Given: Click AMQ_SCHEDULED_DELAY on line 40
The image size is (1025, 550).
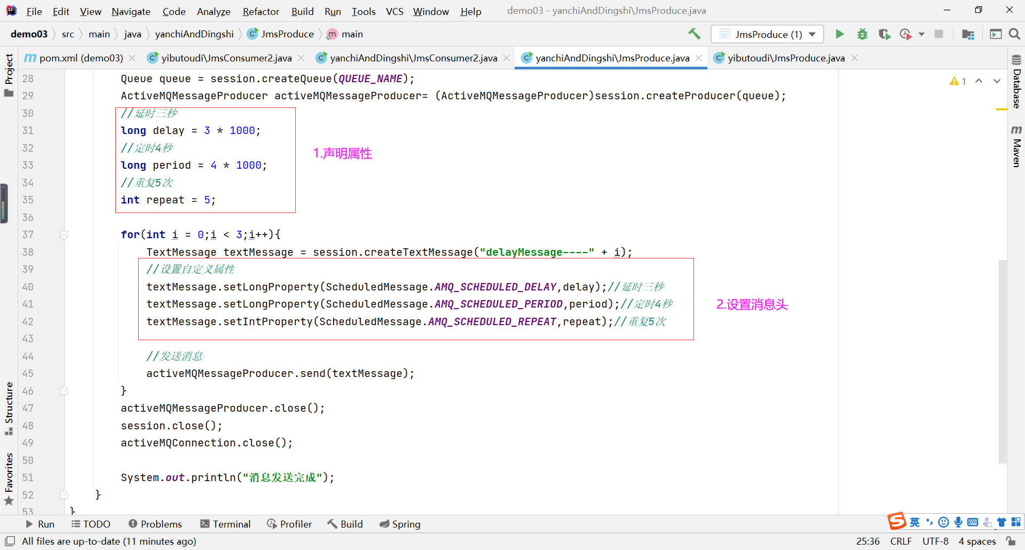Looking at the screenshot, I should tap(495, 287).
